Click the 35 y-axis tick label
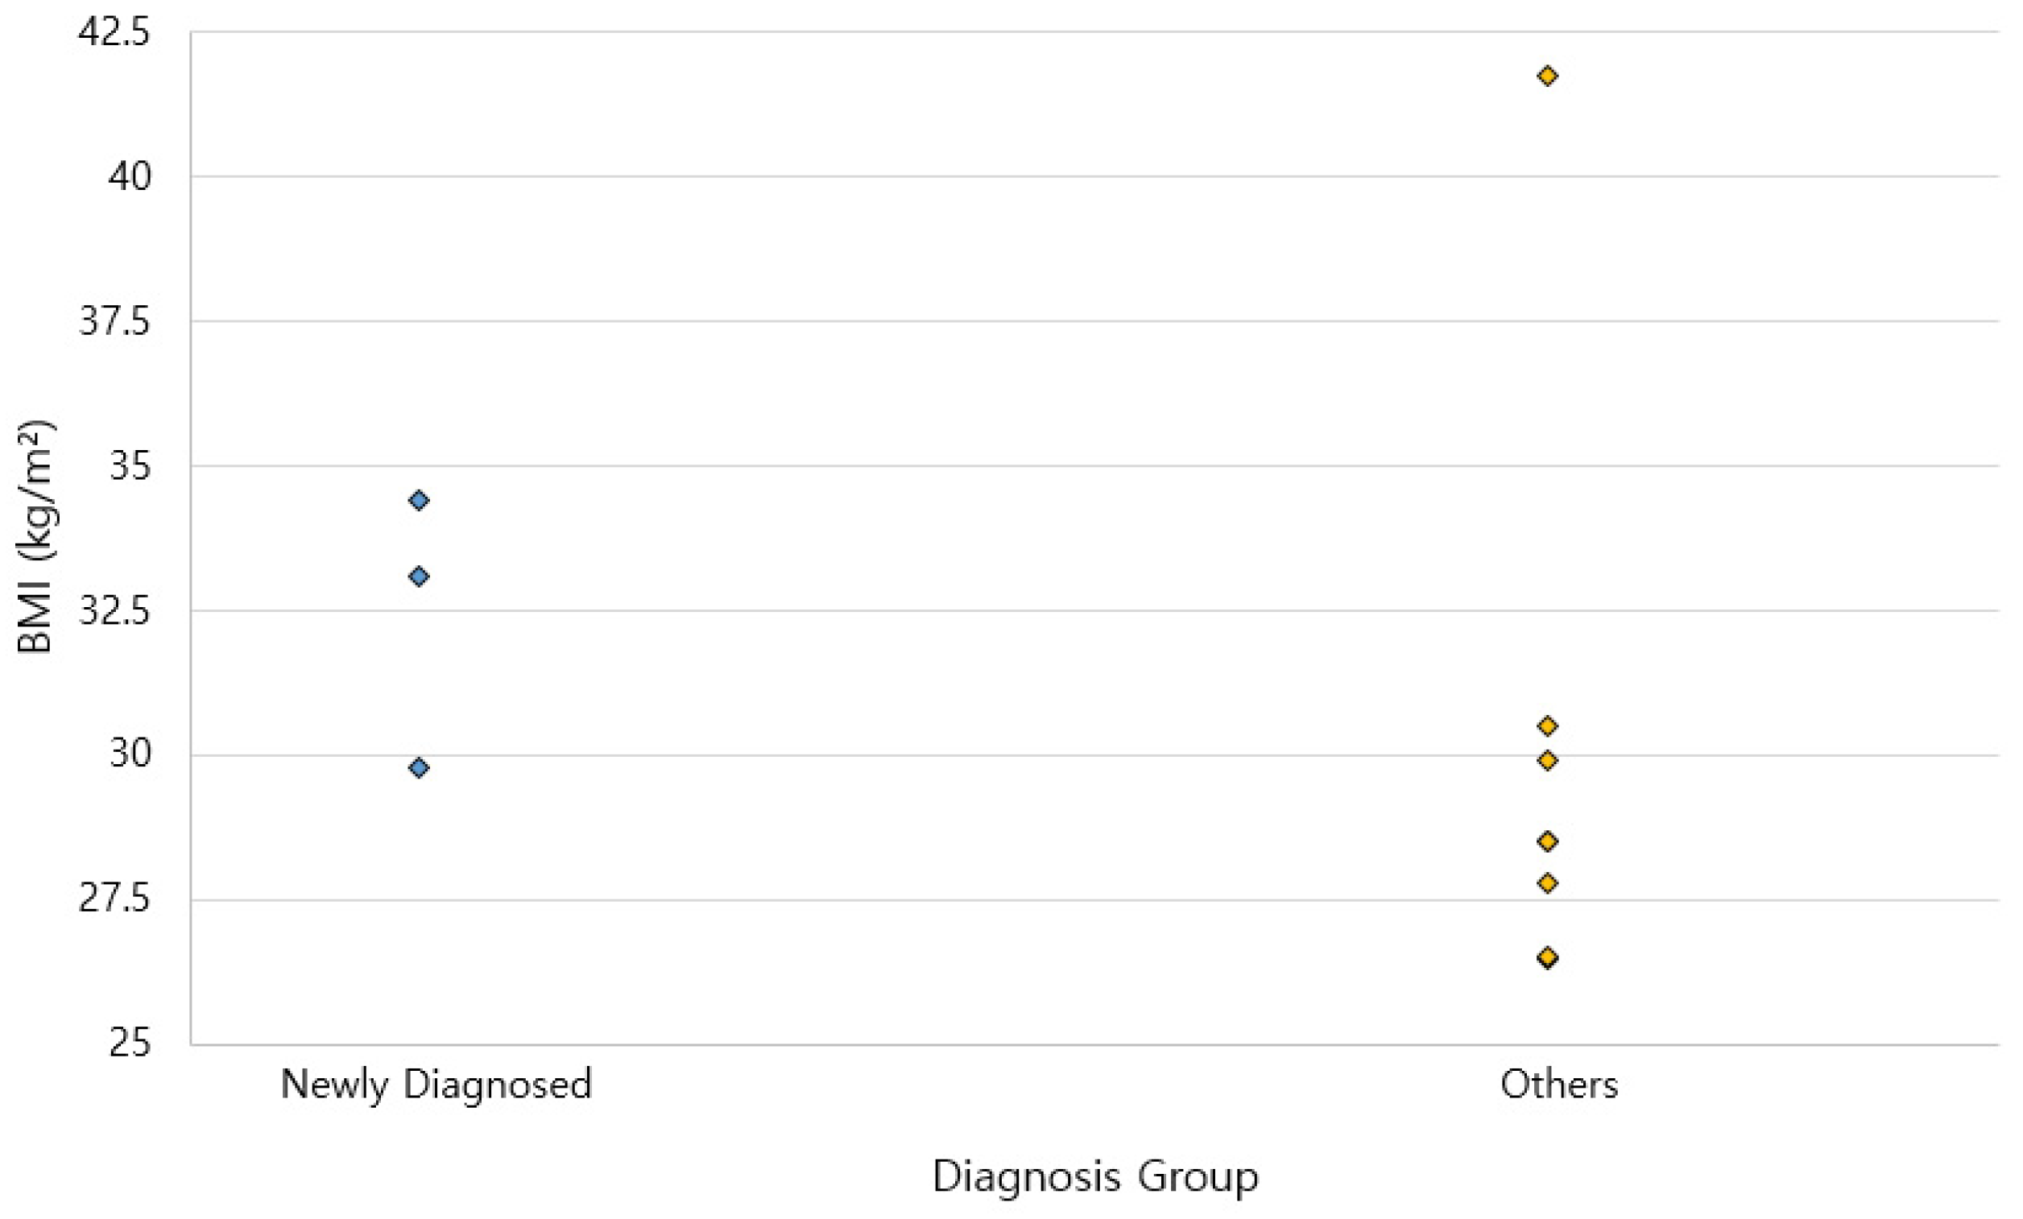2023x1219 pixels. pyautogui.click(x=130, y=465)
